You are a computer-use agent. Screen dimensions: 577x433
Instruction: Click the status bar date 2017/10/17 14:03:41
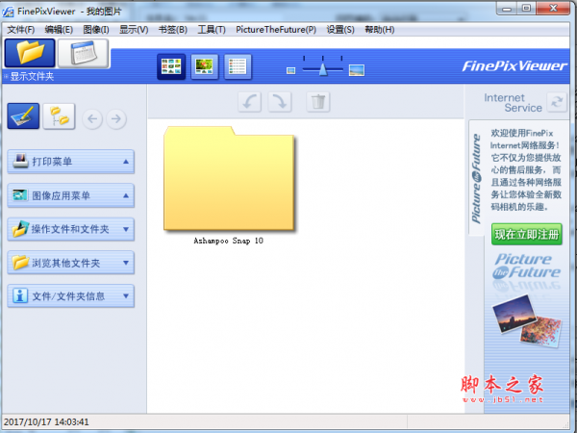46,422
